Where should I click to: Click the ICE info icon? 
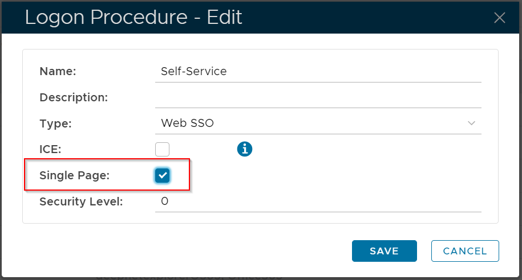245,149
